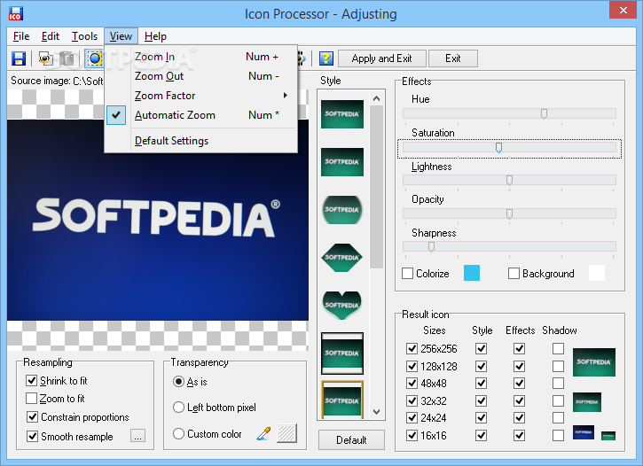Image resolution: width=643 pixels, height=466 pixels.
Task: Open the blue Colorize color swatch
Action: pos(472,273)
